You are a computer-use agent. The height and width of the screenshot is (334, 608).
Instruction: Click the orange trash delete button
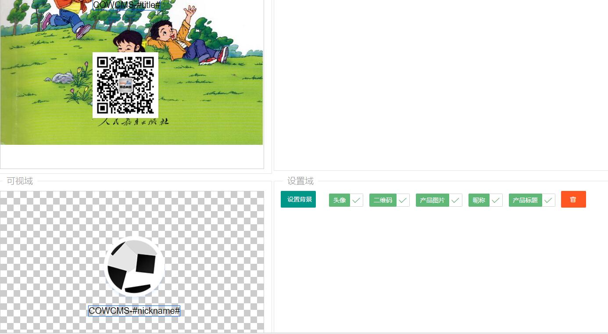coord(573,199)
